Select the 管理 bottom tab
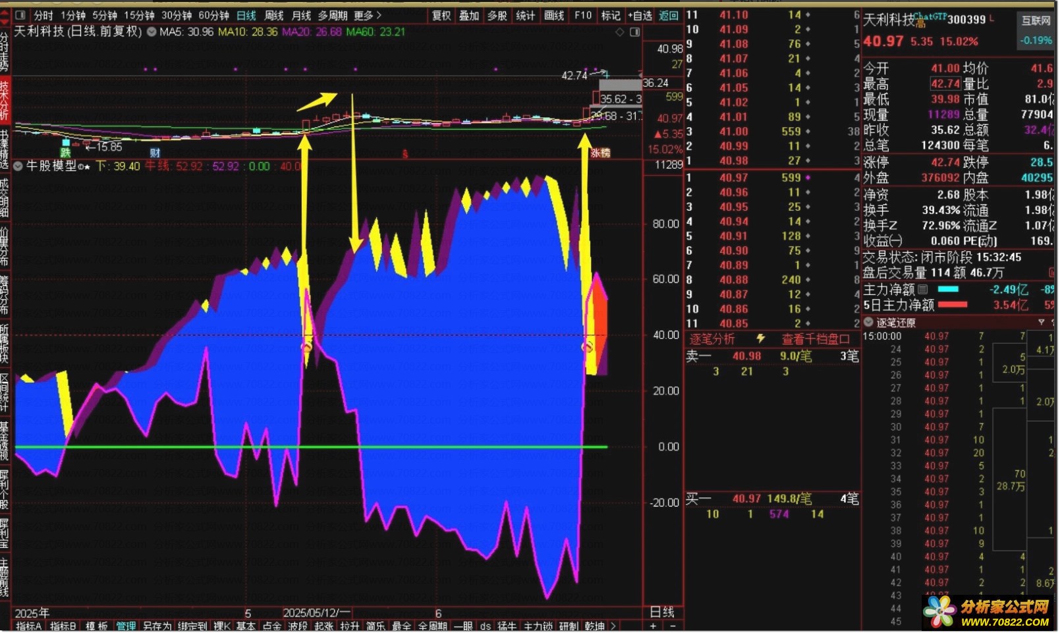The width and height of the screenshot is (1060, 633). [126, 626]
